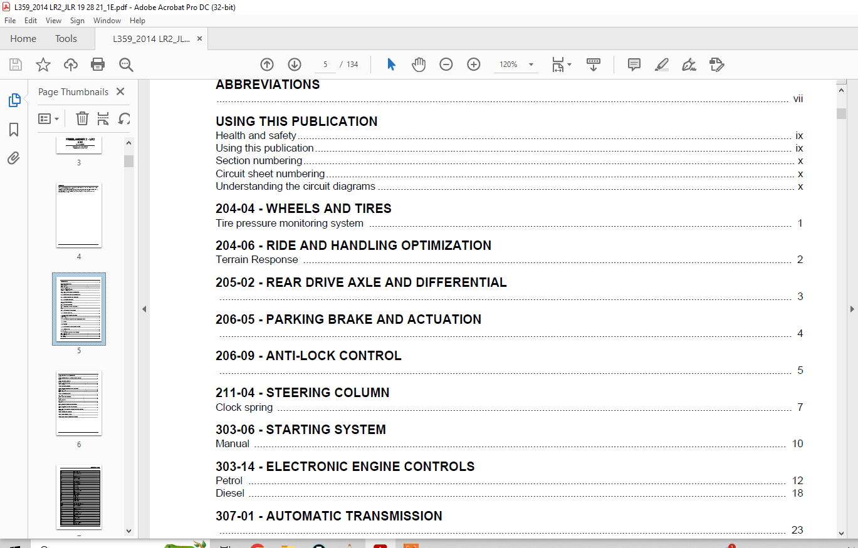Open the Bookmarks panel icon
858x548 pixels.
14,130
